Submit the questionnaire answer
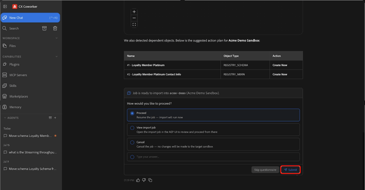This screenshot has width=365, height=190. 290,170
